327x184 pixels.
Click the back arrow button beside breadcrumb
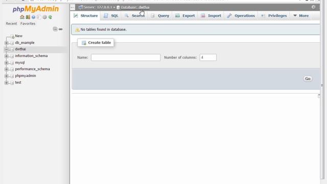point(73,7)
